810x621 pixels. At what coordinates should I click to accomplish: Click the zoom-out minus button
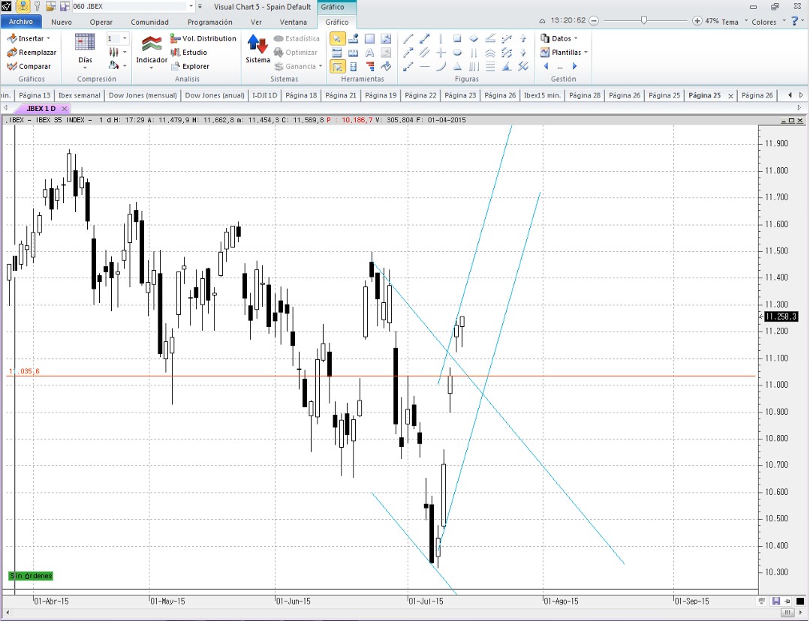click(x=594, y=21)
